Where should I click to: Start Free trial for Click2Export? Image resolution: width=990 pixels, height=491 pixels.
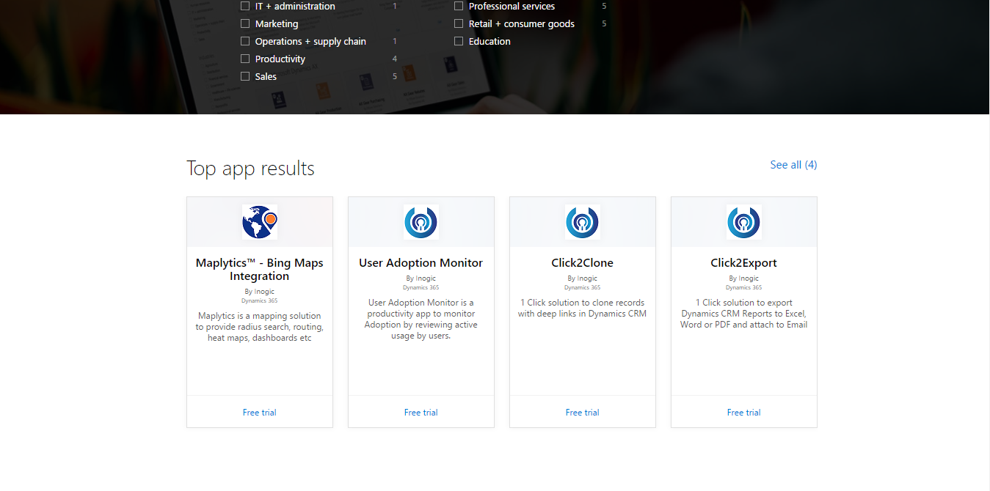(744, 413)
